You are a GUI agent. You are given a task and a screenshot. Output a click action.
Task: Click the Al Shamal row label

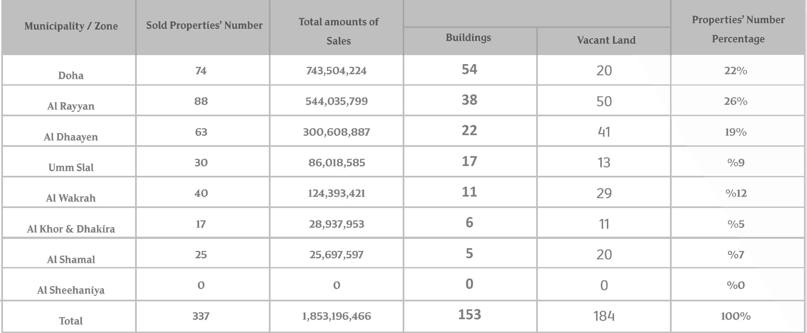click(x=71, y=259)
